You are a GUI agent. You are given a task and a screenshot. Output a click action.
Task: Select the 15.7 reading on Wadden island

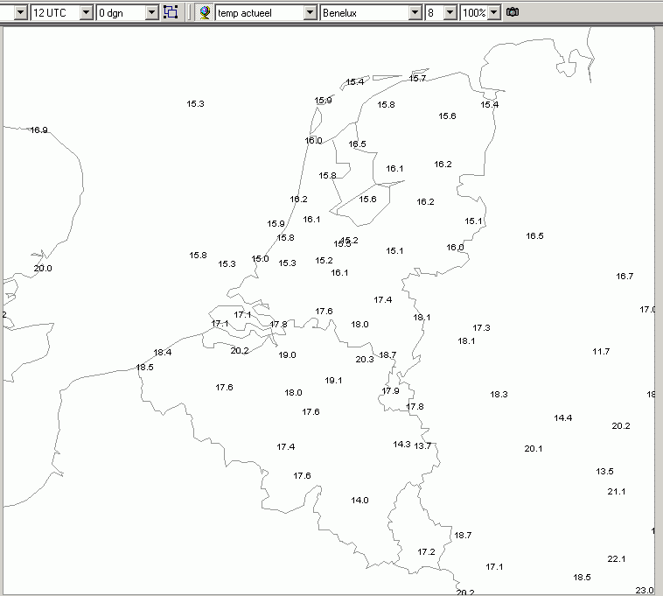tap(417, 78)
